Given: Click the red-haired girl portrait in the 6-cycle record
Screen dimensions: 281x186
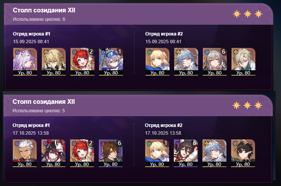Looking at the screenshot, I should pos(82,62).
